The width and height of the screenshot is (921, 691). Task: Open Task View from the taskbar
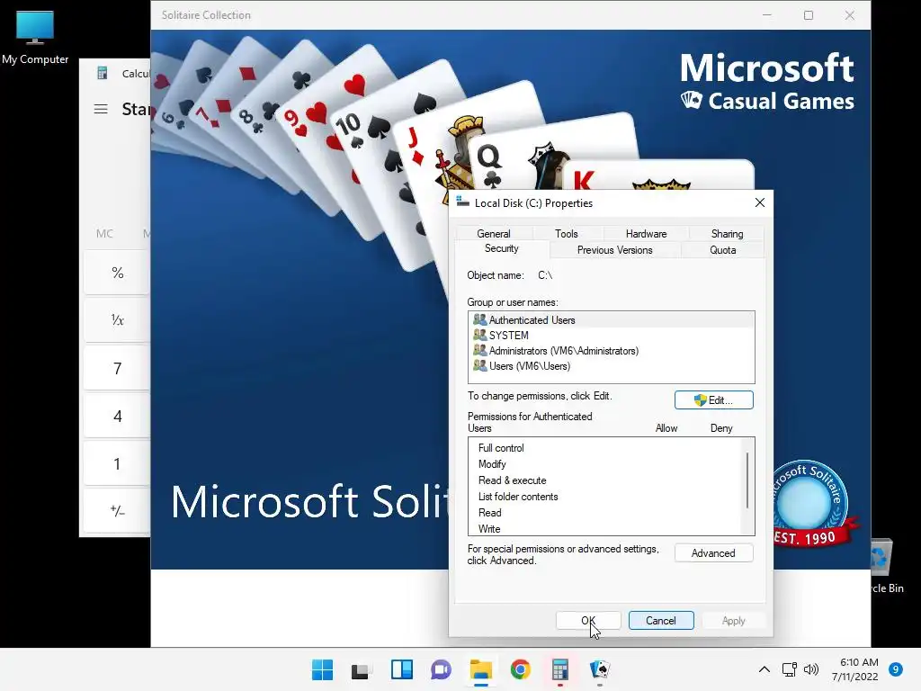[362, 669]
